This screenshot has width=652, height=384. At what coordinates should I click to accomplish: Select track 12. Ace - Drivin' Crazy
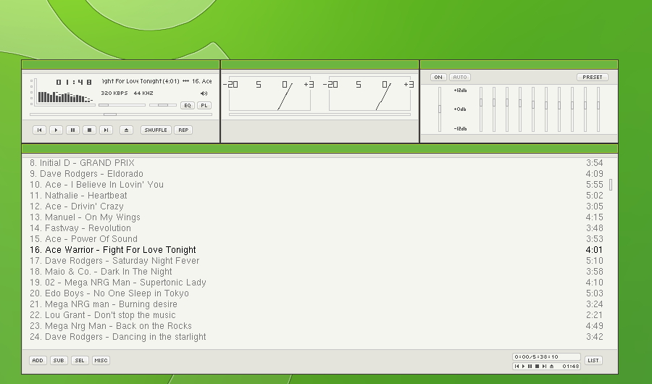coord(317,206)
